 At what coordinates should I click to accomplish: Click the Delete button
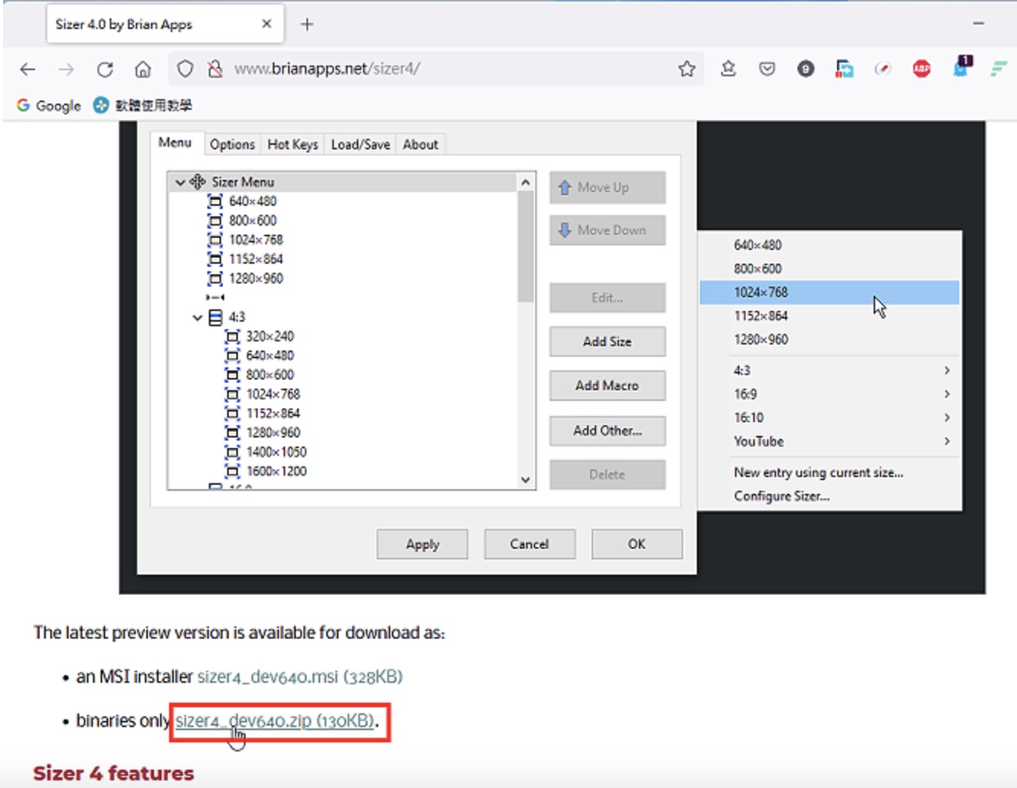[x=608, y=475]
